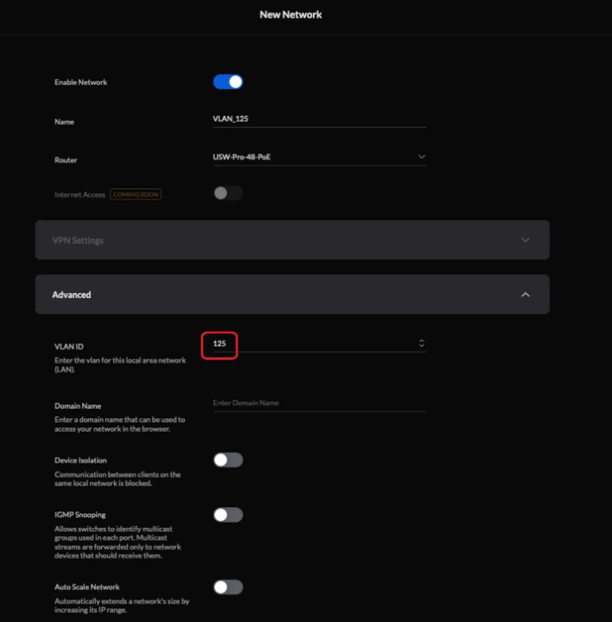Screen dimensions: 612x622
Task: Click the New Network page title
Action: click(290, 15)
